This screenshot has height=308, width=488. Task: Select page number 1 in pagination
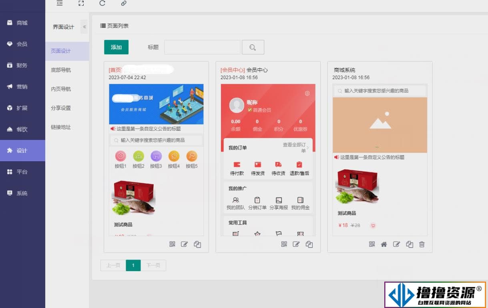(x=133, y=265)
